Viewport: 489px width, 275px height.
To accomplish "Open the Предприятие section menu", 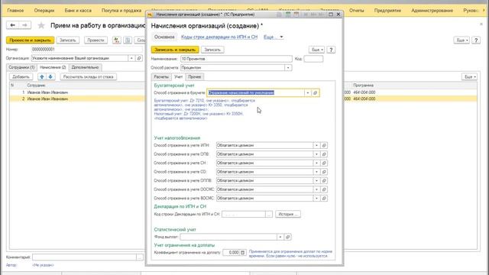I will click(387, 11).
